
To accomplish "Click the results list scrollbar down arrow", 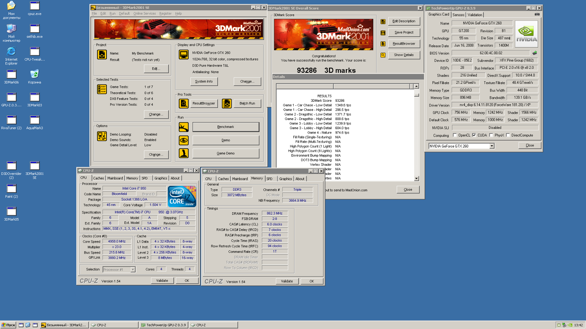I will (x=416, y=179).
